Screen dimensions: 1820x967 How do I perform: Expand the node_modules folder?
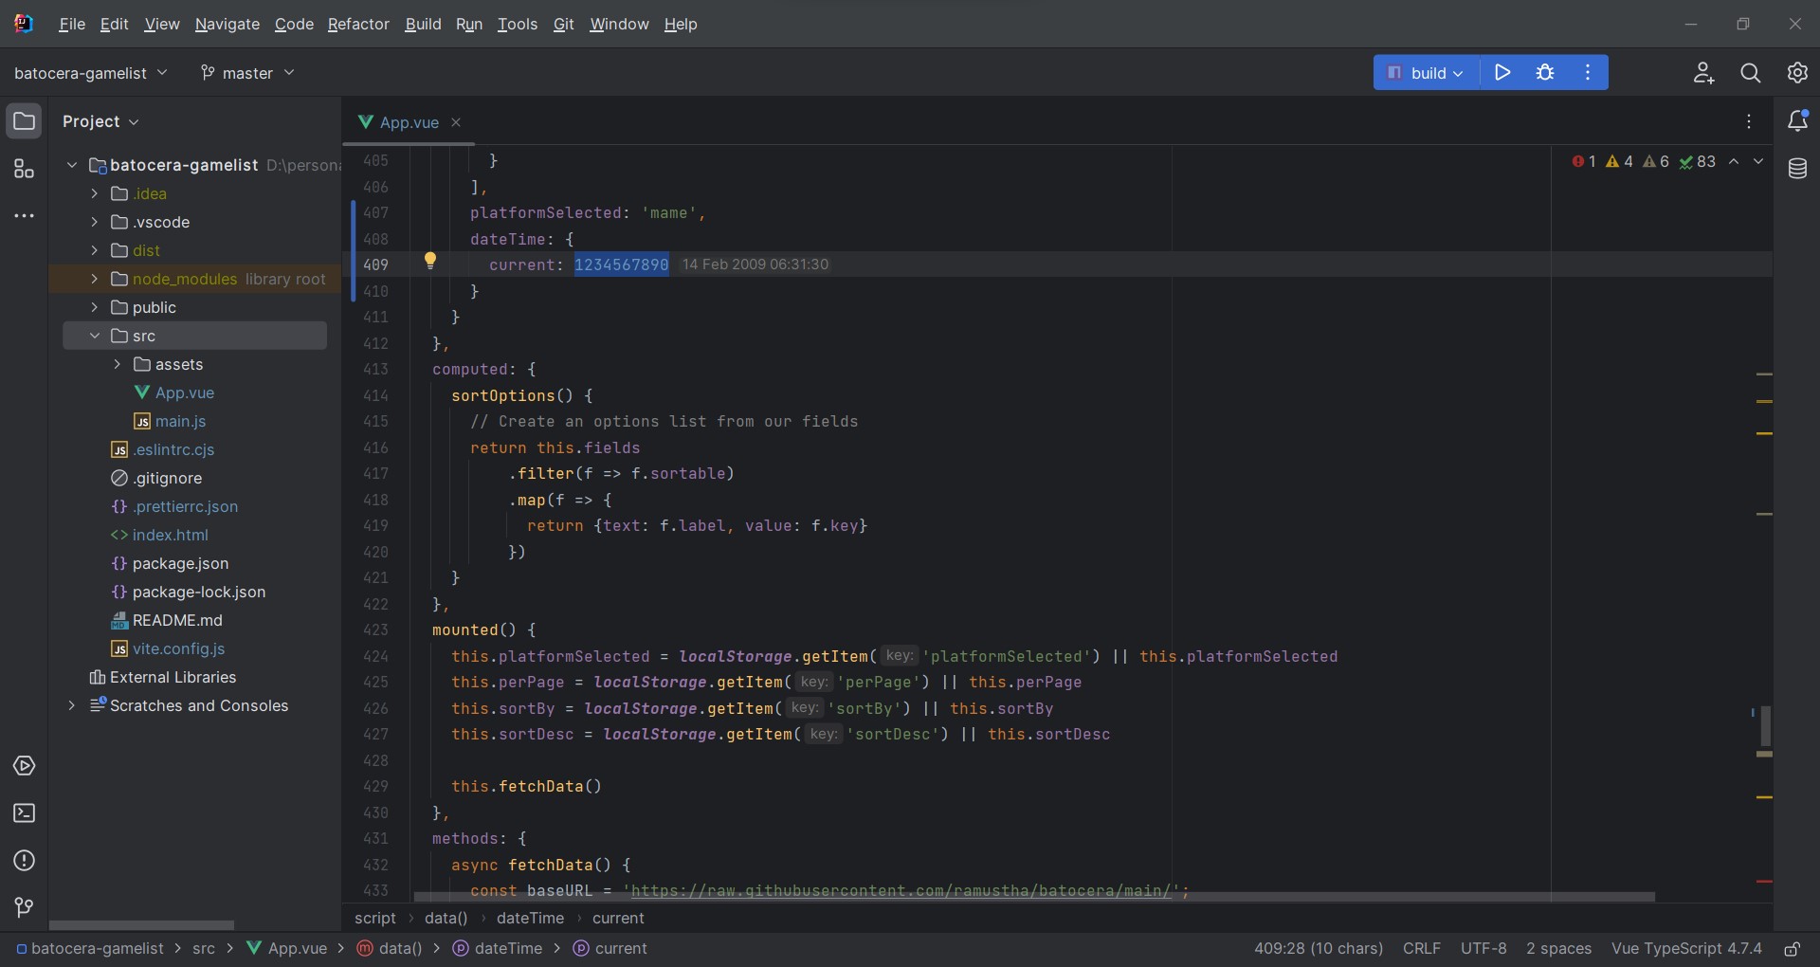[95, 279]
